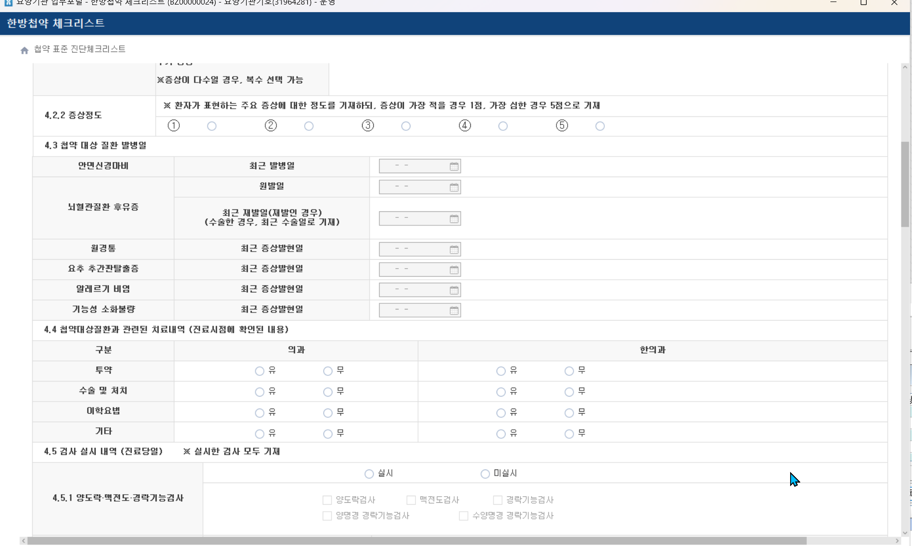Screen dimensions: 912x546
Task: Click vertical scrollbar down arrow
Action: click(905, 533)
